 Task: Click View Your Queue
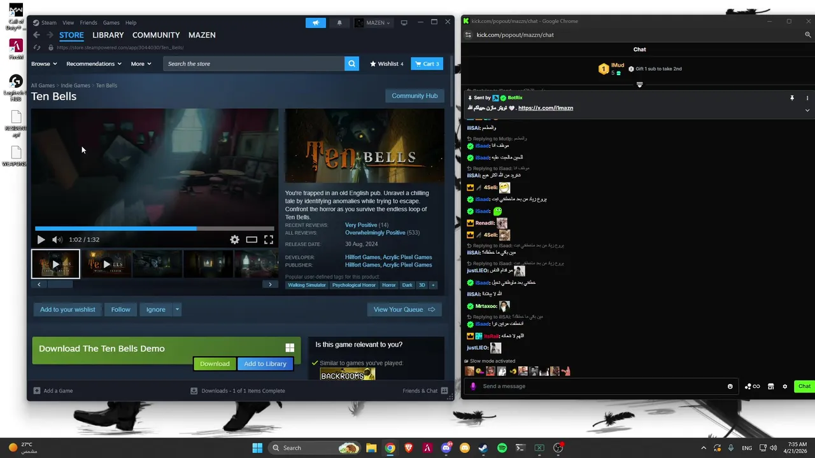pos(404,310)
